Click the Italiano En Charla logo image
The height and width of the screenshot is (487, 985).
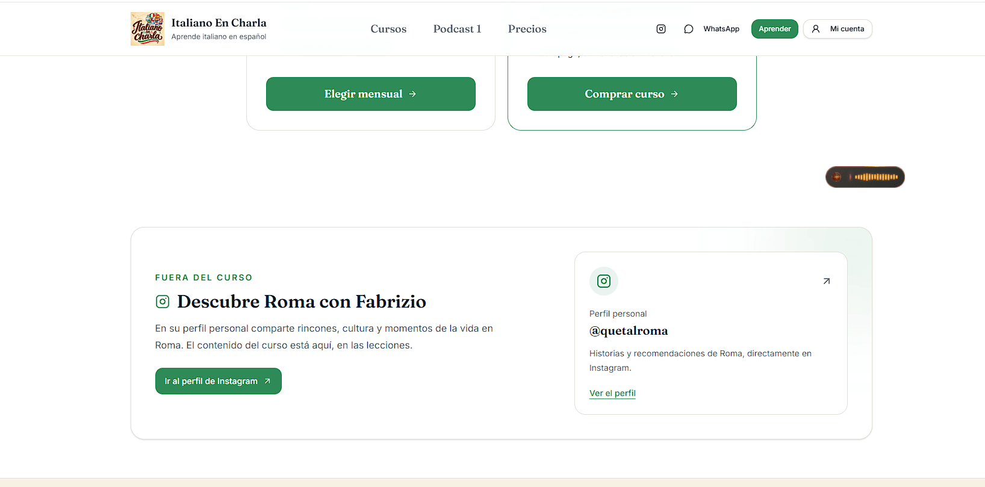coord(148,29)
